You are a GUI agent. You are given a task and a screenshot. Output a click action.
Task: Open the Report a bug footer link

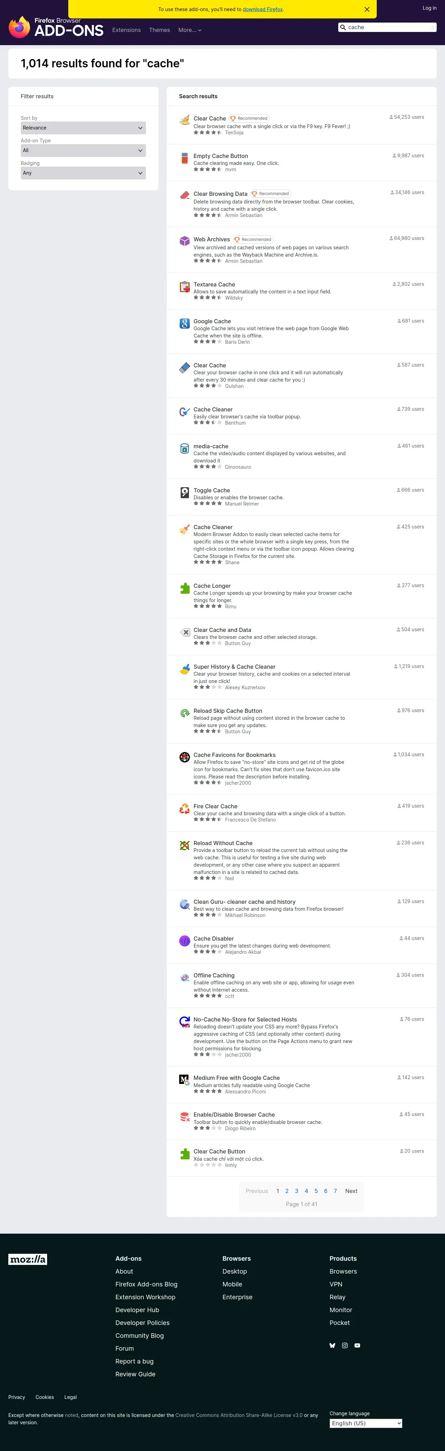[x=134, y=1361]
